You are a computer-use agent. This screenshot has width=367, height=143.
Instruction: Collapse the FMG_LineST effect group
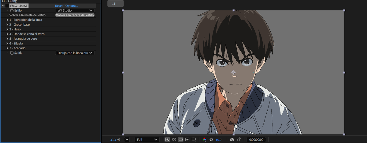point(3,6)
